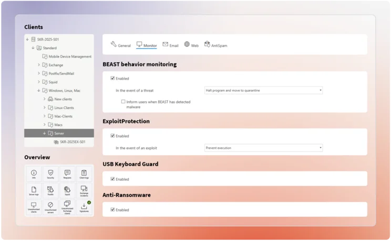Viewport: 391px width, 241px height.
Task: Select Windows, Linux, Mac group
Action: click(64, 91)
